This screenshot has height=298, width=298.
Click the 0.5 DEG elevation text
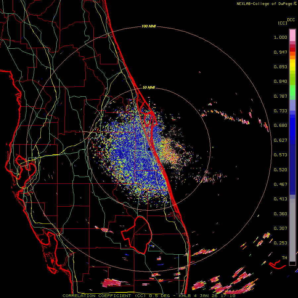coord(159,296)
